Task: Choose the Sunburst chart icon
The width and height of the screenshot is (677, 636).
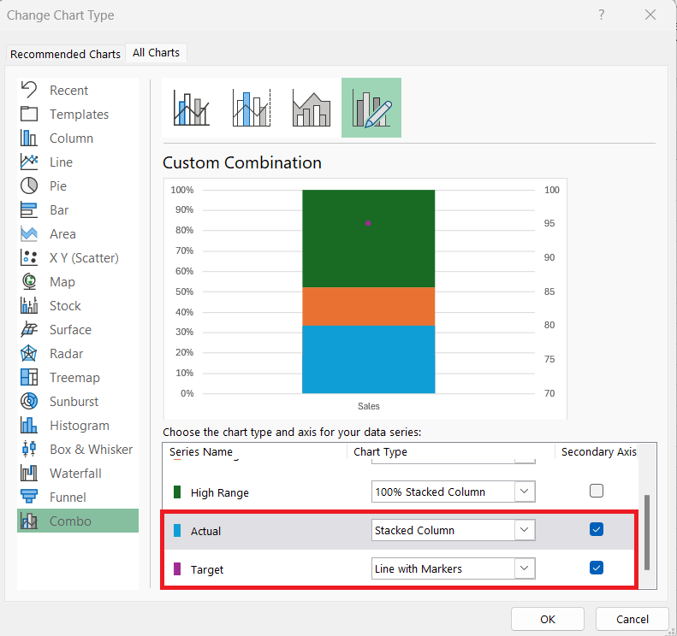Action: pos(29,401)
